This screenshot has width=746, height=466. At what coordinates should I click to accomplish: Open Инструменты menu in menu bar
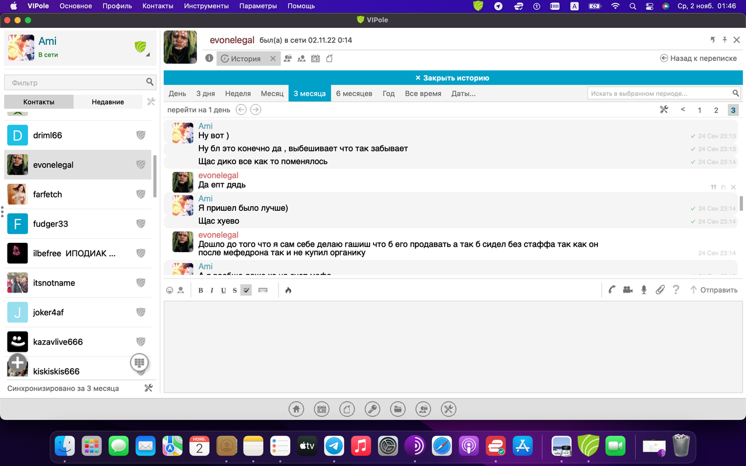pos(206,6)
